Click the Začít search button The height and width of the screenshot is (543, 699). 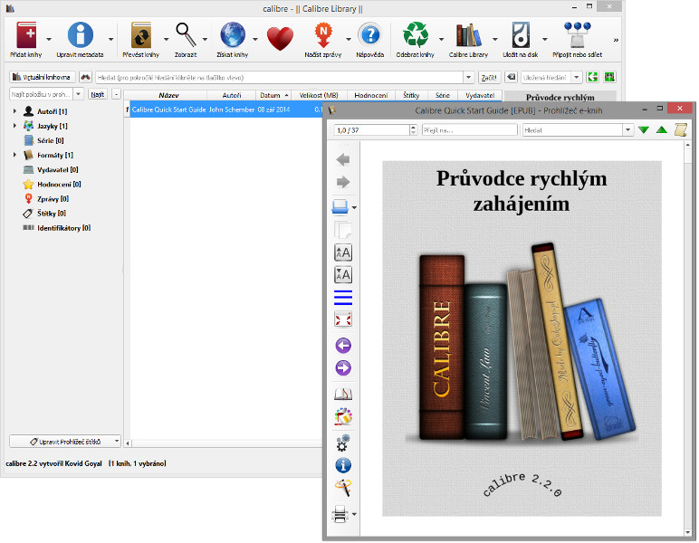[489, 77]
